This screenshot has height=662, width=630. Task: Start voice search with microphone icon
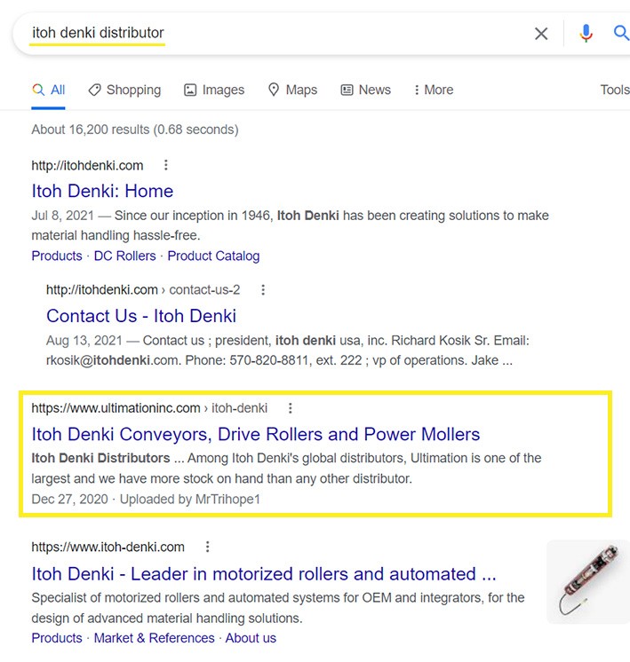pos(586,34)
